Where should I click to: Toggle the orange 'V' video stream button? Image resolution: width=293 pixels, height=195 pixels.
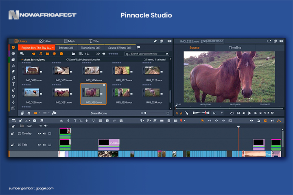(x=177, y=113)
